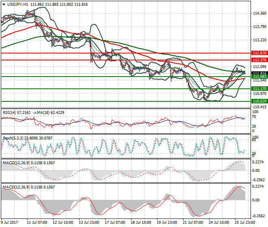This screenshot has width=268, height=227.
Task: Click the 19 Jul 23:00 time axis label
Action: pyautogui.click(x=167, y=223)
